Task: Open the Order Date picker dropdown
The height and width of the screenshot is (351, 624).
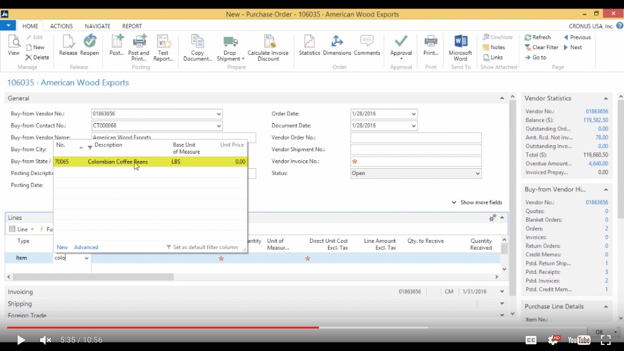Action: point(414,114)
